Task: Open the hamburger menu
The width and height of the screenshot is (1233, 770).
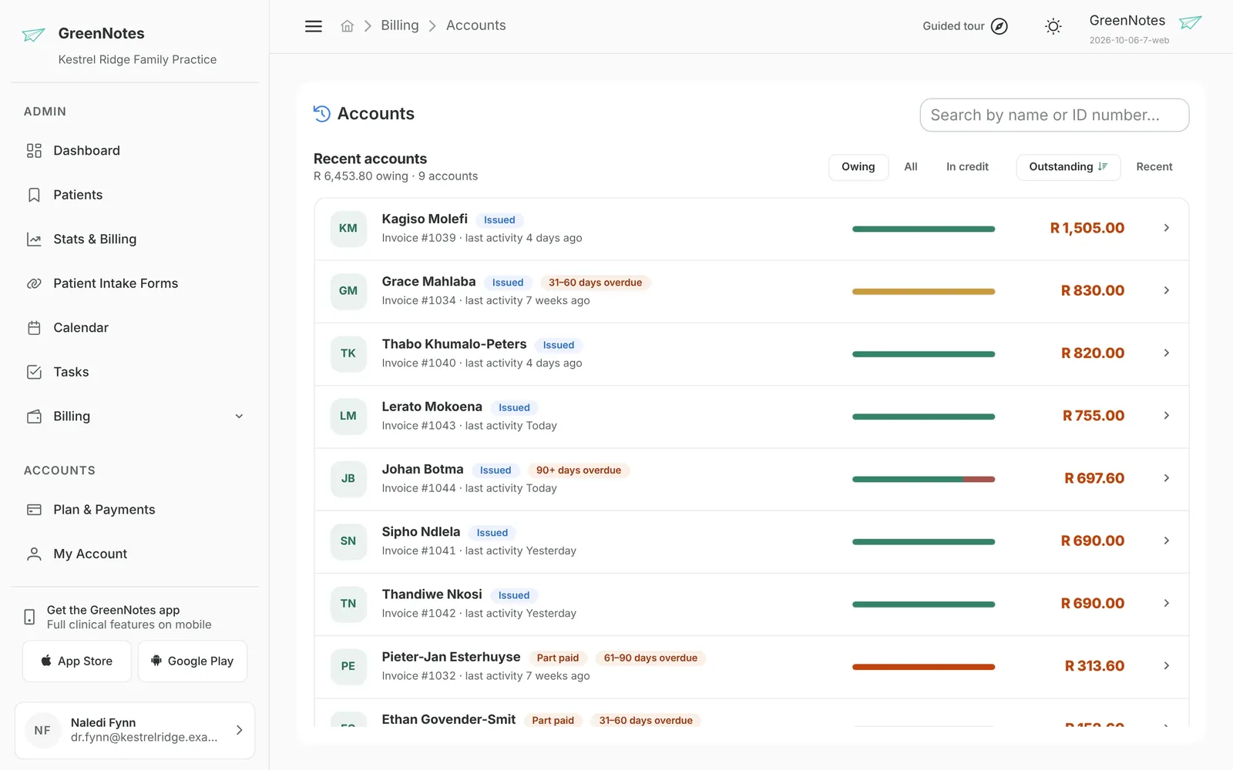Action: tap(314, 26)
